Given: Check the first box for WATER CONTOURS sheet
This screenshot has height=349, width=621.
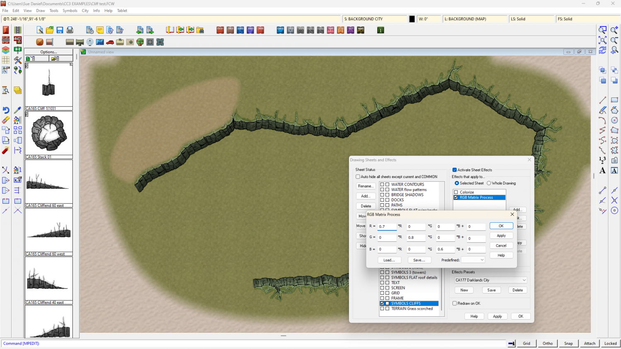Looking at the screenshot, I should click(382, 185).
